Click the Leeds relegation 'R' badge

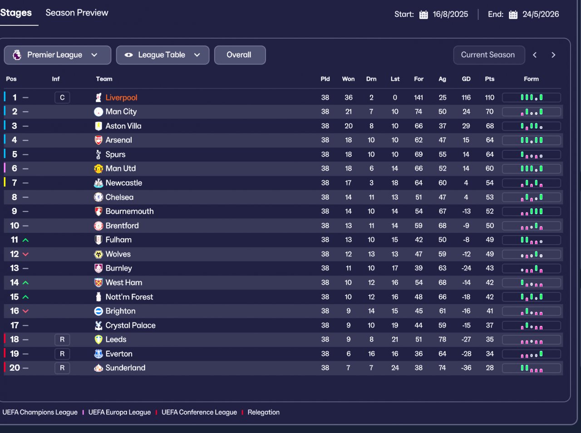pyautogui.click(x=62, y=340)
